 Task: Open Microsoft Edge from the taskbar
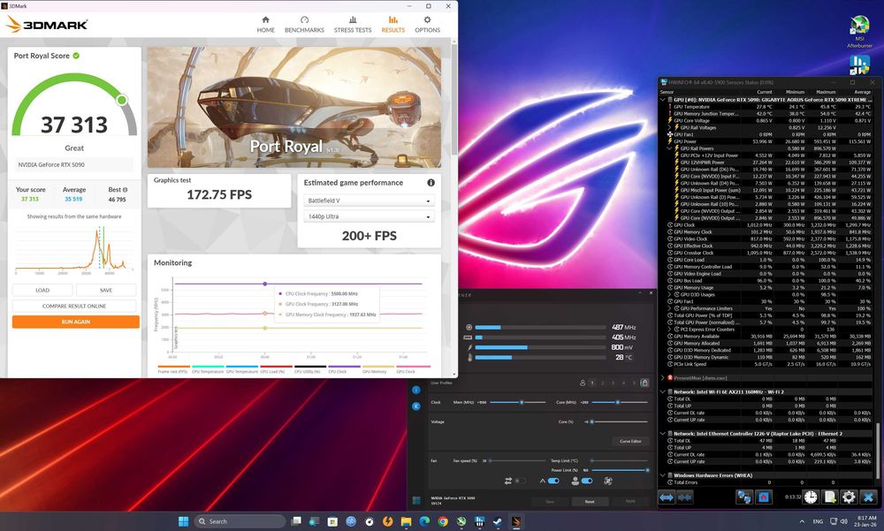(x=424, y=521)
